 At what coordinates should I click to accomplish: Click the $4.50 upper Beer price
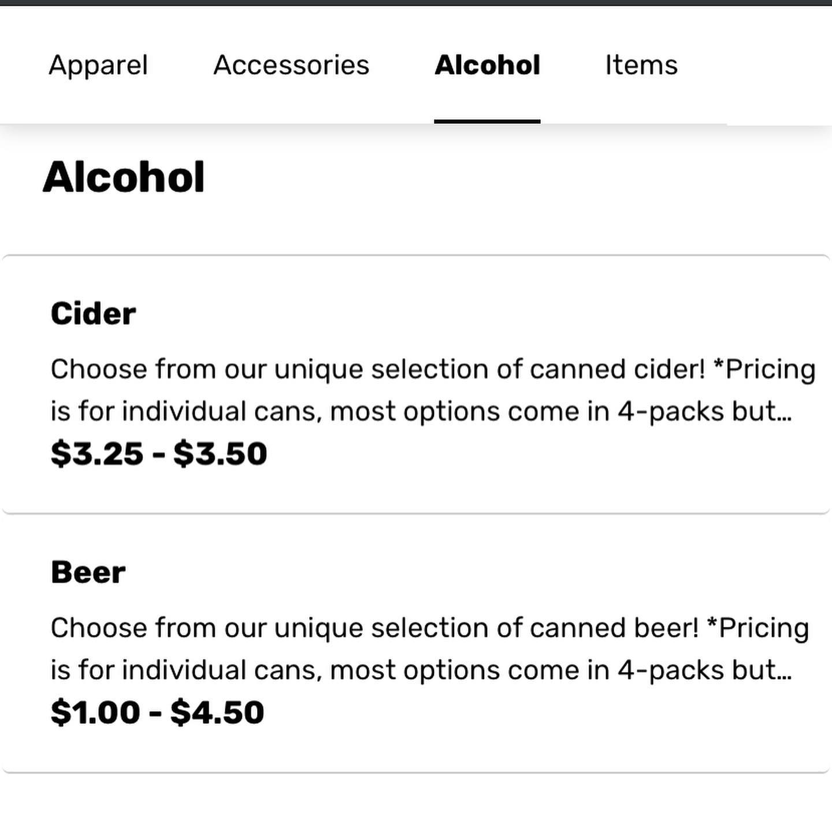click(x=217, y=712)
